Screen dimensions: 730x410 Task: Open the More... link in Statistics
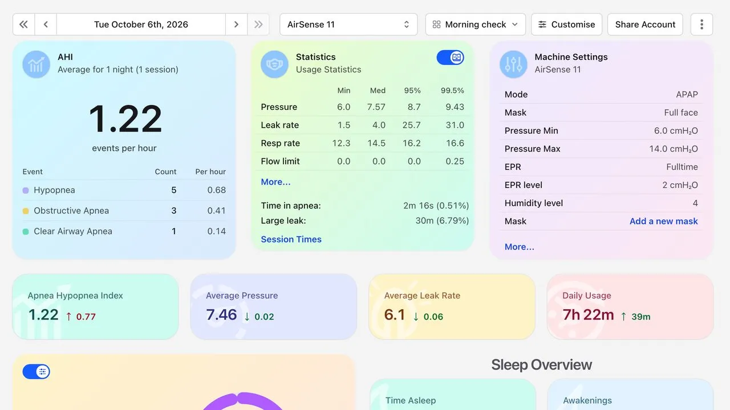coord(275,182)
